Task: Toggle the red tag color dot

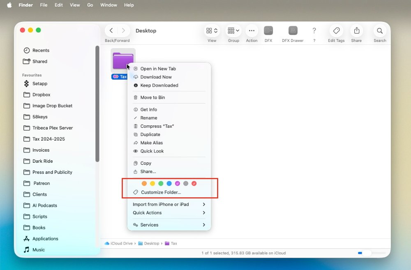Action: point(194,184)
